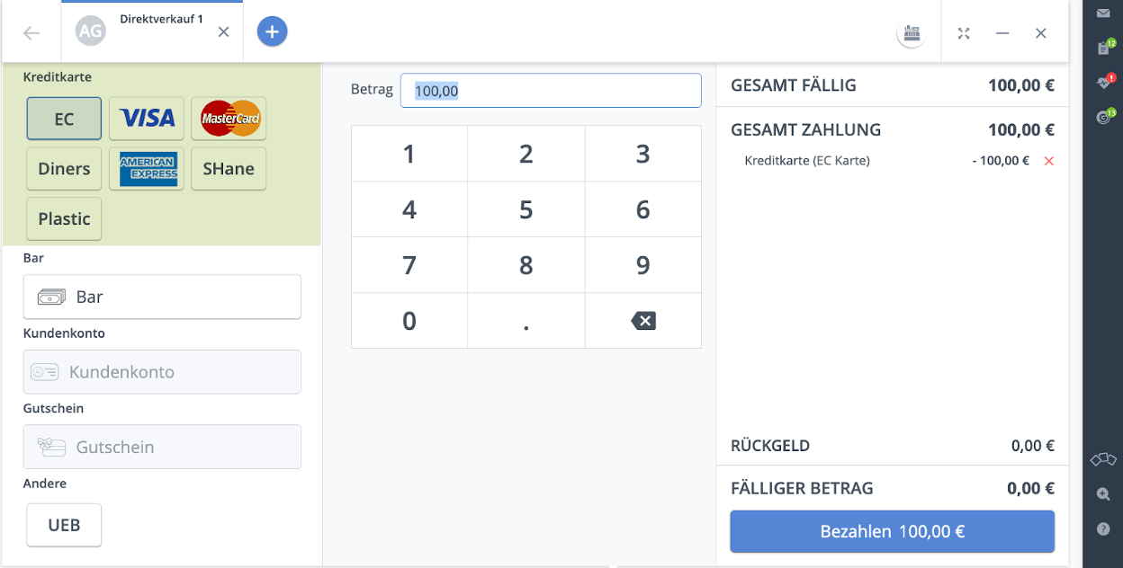Screen dimensions: 1123x568
Task: Remove the EC Karte payment line
Action: click(1048, 161)
